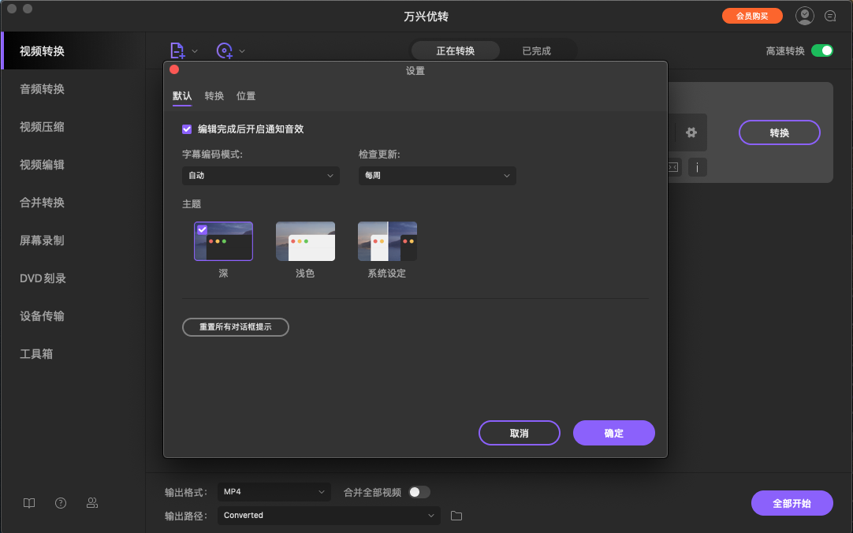Enable the 合并全部视频 switch

click(419, 491)
